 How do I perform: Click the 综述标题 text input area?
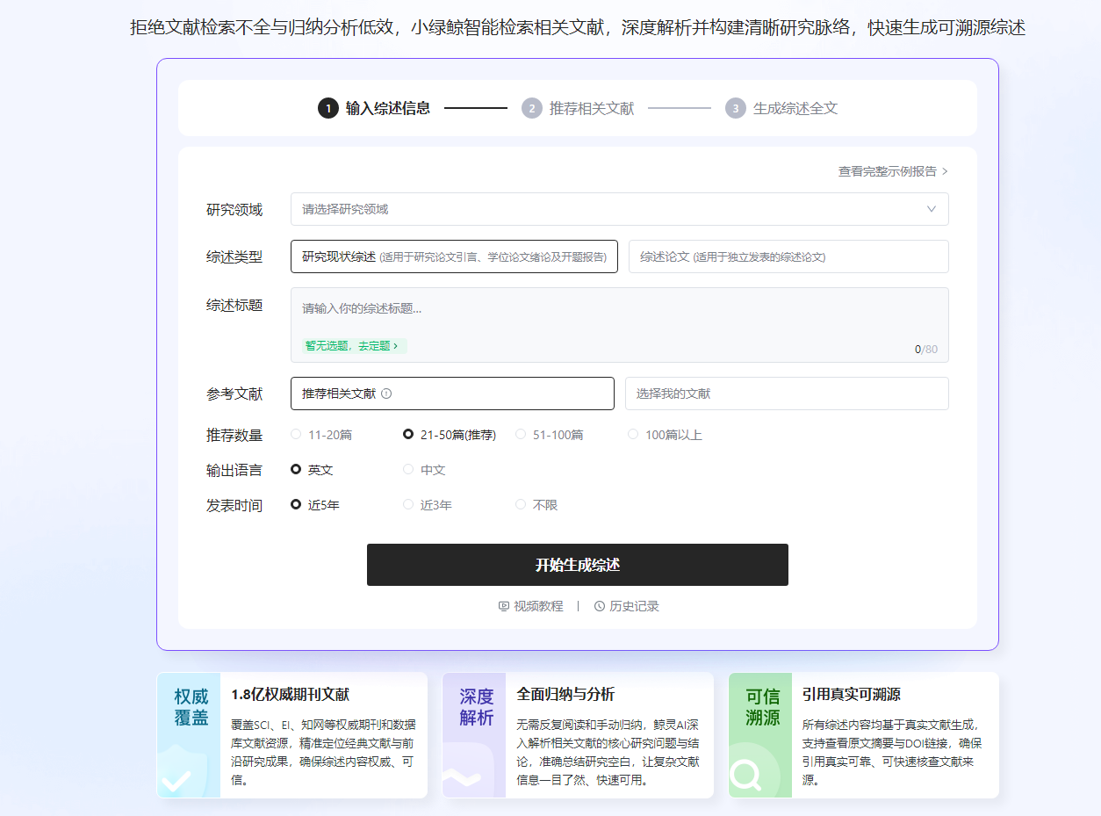(620, 324)
